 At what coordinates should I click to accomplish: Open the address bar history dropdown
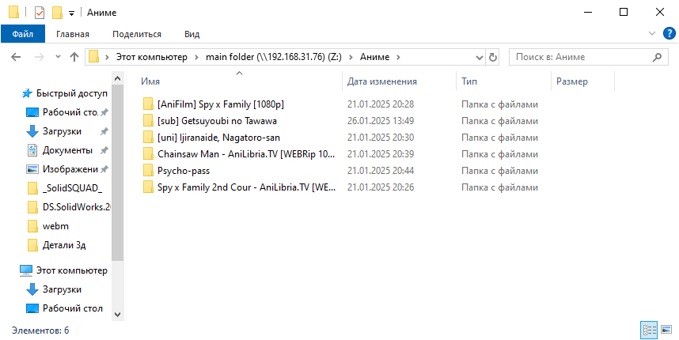[480, 57]
